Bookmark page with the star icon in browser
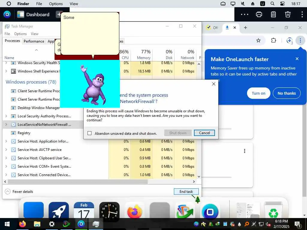 (x=258, y=40)
